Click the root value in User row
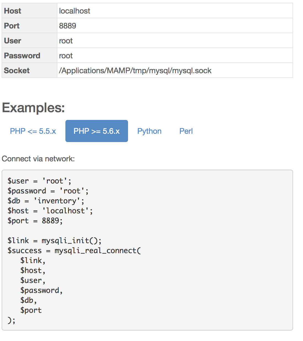The width and height of the screenshot is (303, 341). [x=66, y=41]
